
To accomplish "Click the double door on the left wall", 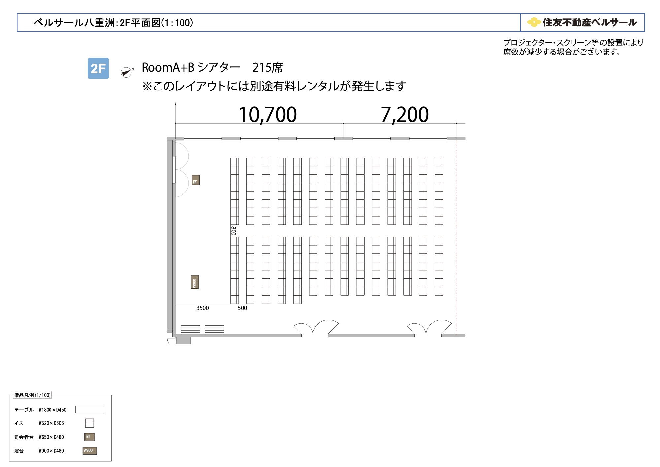I will coord(181,169).
